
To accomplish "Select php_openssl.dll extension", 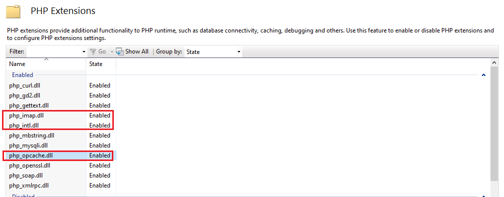I will click(x=30, y=165).
